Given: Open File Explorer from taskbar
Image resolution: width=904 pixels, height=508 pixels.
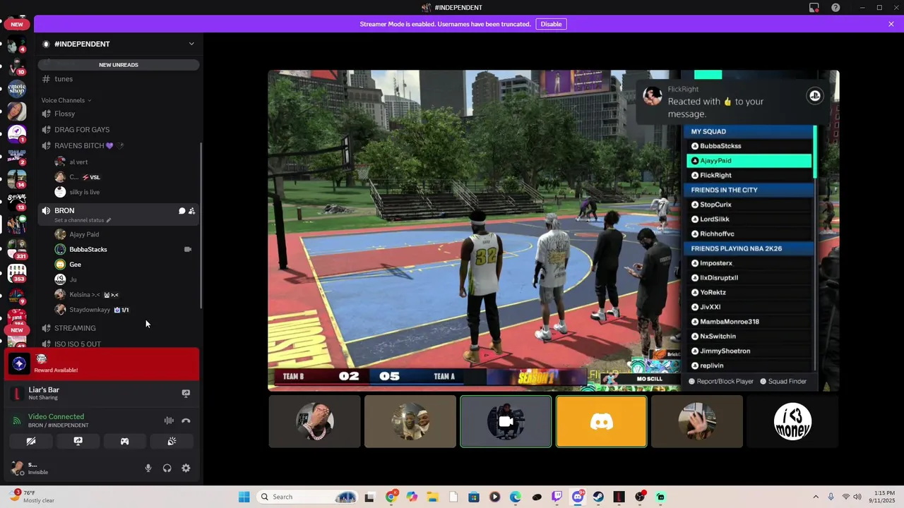Looking at the screenshot, I should pyautogui.click(x=432, y=497).
